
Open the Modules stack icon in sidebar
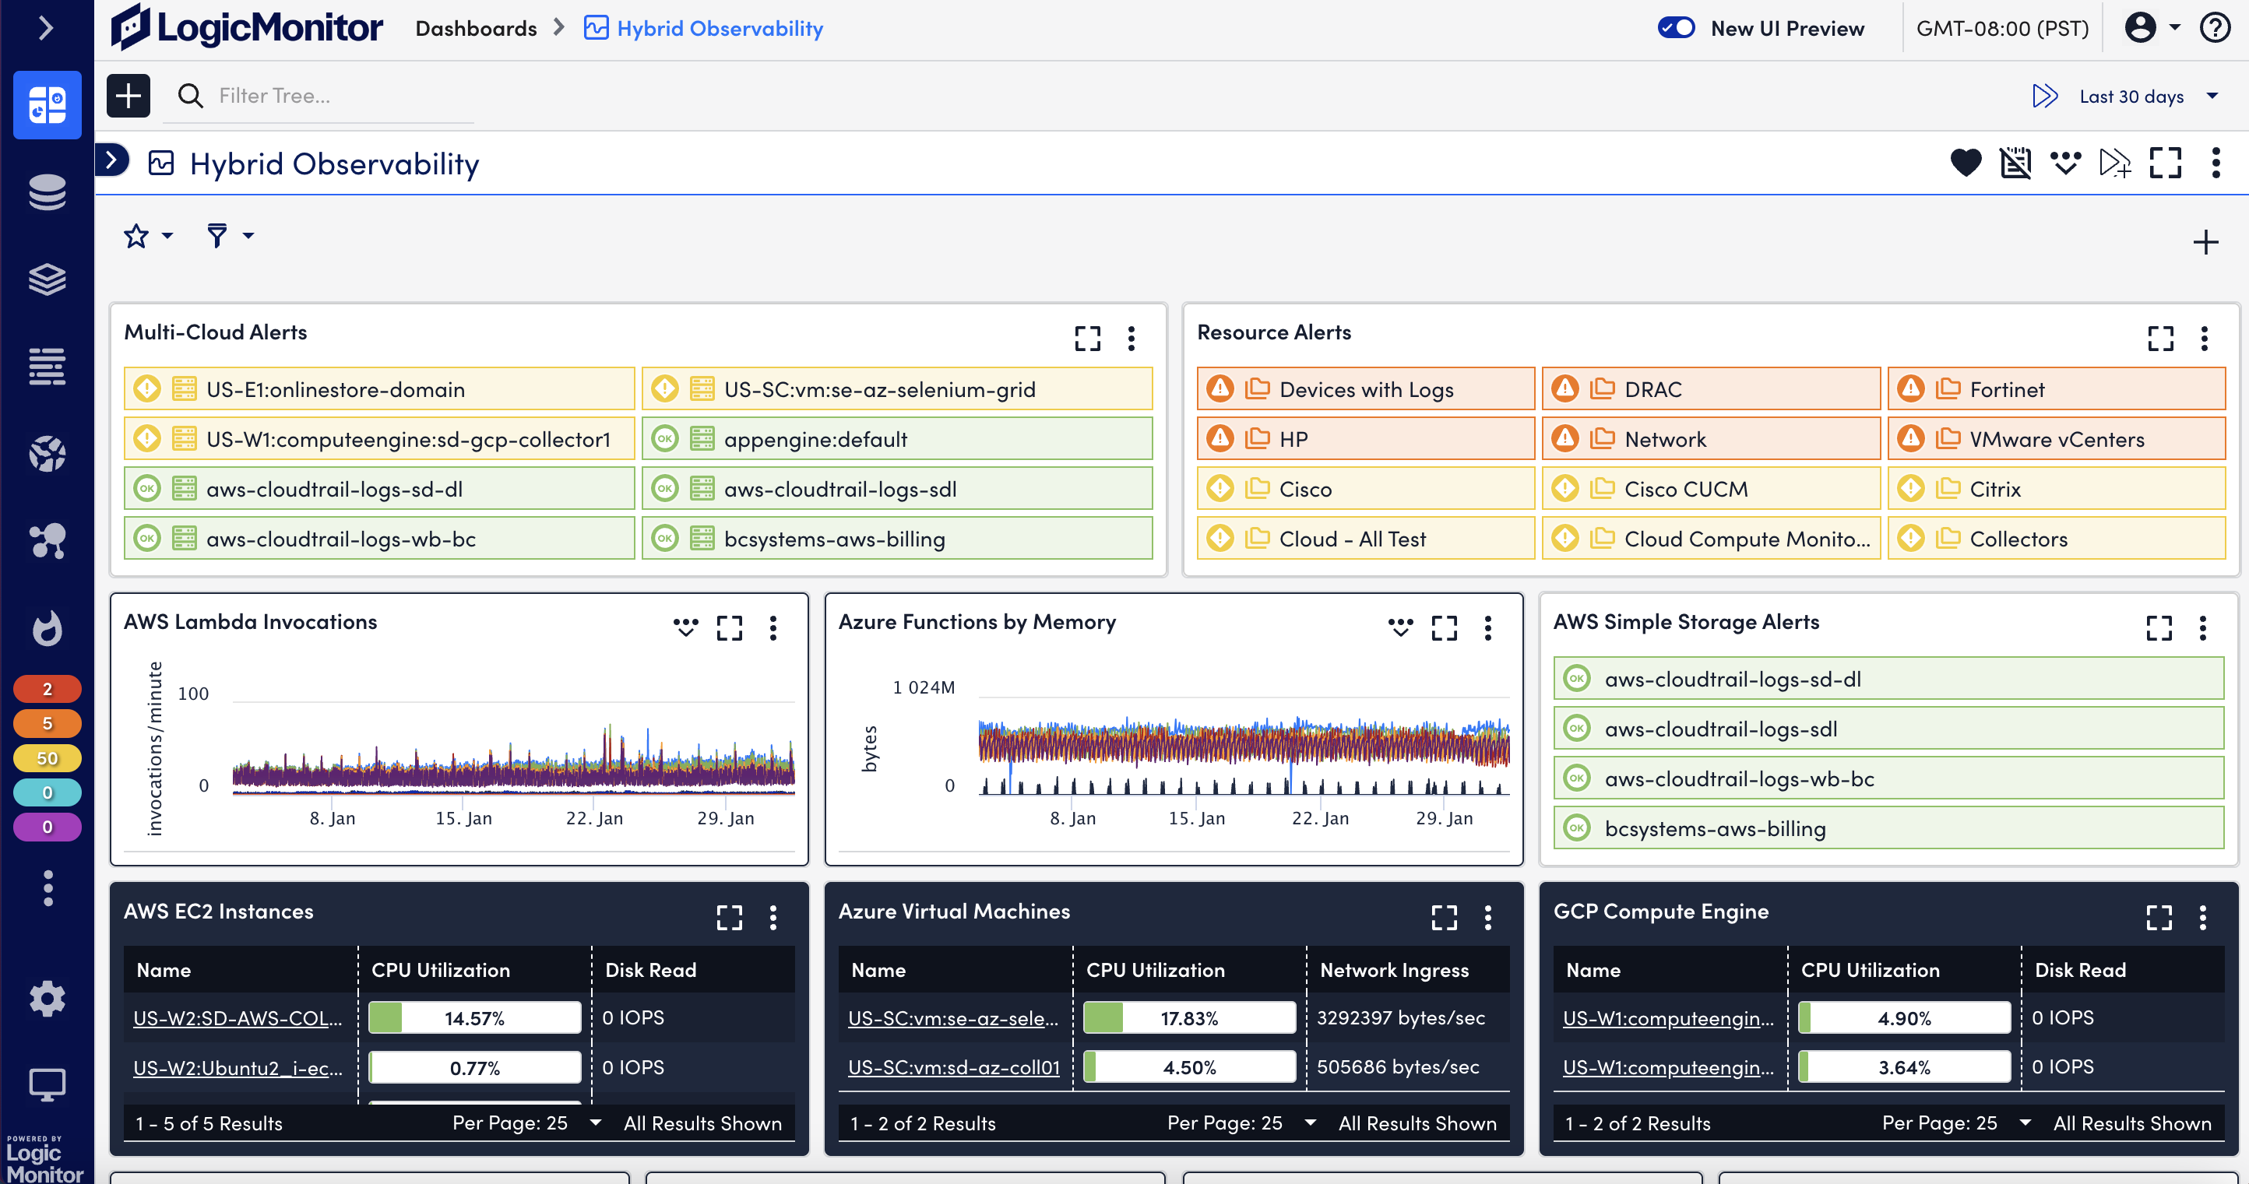pyautogui.click(x=48, y=279)
